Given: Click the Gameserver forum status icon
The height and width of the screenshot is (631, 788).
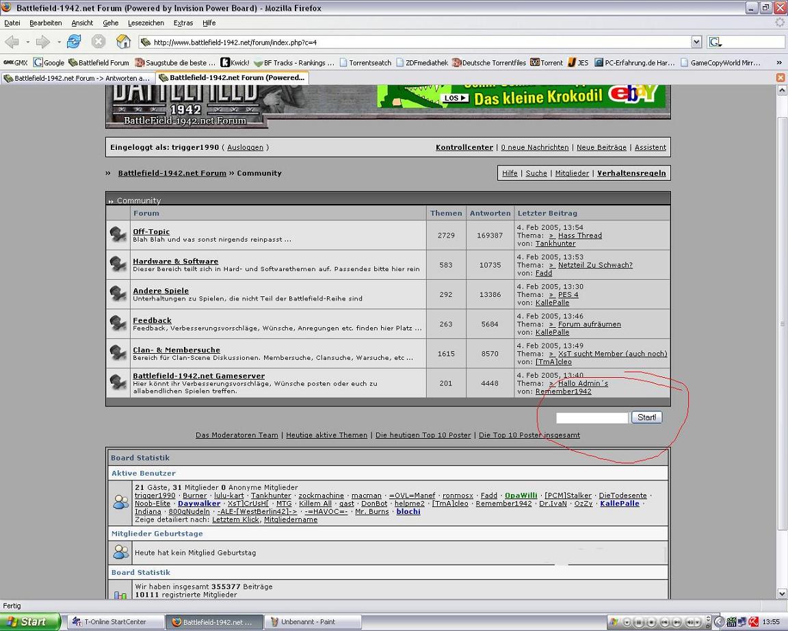Looking at the screenshot, I should pos(118,383).
